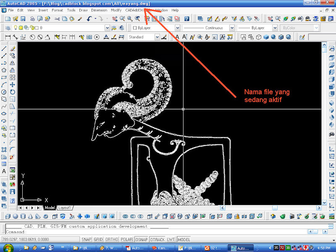Switch to the Layout1 tab
Image resolution: width=336 pixels, height=252 pixels.
tap(65, 207)
